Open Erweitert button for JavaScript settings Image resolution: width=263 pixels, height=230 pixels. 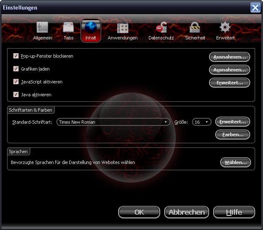tap(229, 83)
